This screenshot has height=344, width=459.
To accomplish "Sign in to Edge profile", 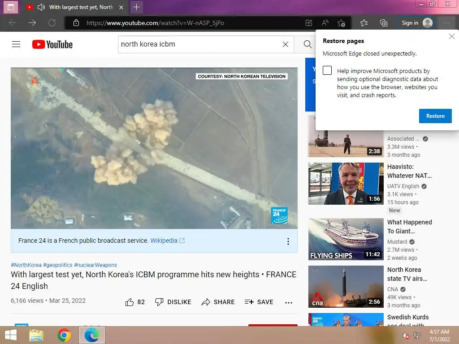I will pos(417,23).
